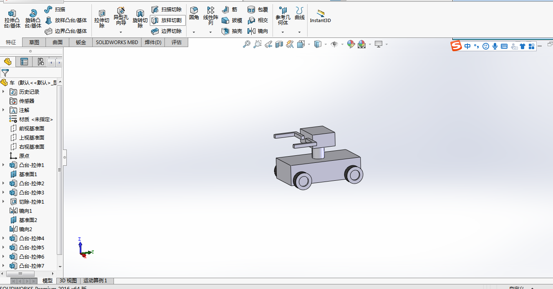Screen dimensions: 553x289
Task: Click the 拉伸凸台/基体 extrude boss tool
Action: (12, 19)
